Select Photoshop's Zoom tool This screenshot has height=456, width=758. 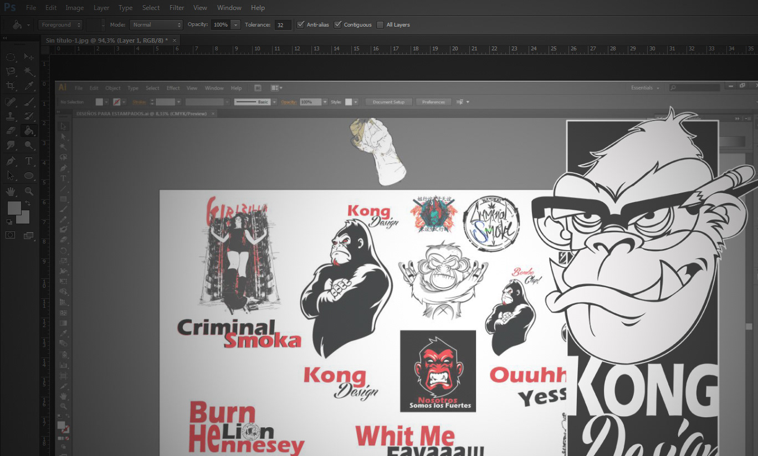[29, 191]
